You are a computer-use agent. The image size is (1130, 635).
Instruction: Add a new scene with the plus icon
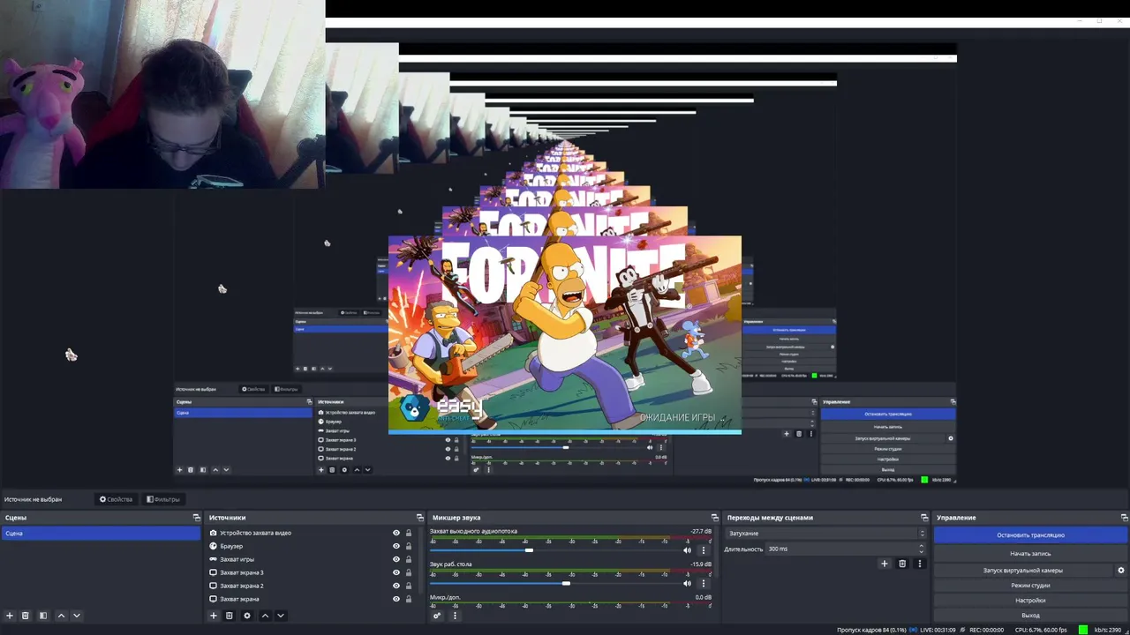click(x=10, y=616)
